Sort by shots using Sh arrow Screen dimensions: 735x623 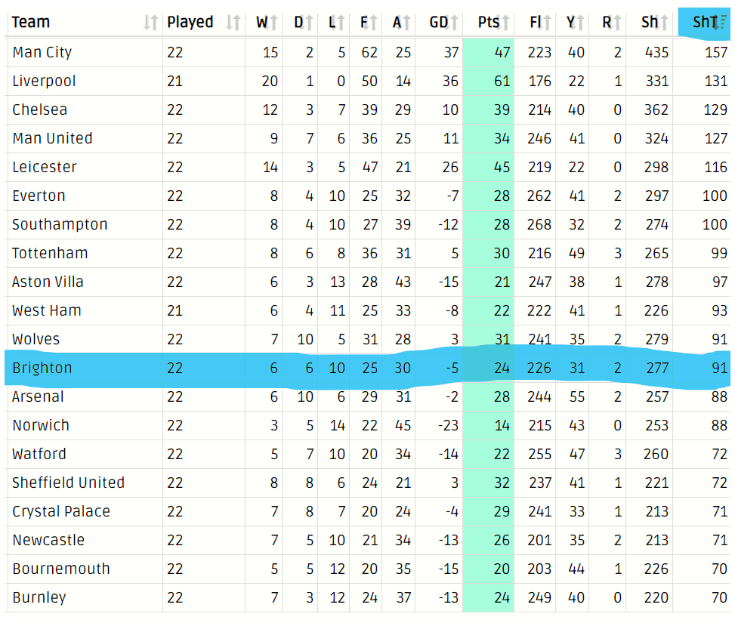[664, 23]
